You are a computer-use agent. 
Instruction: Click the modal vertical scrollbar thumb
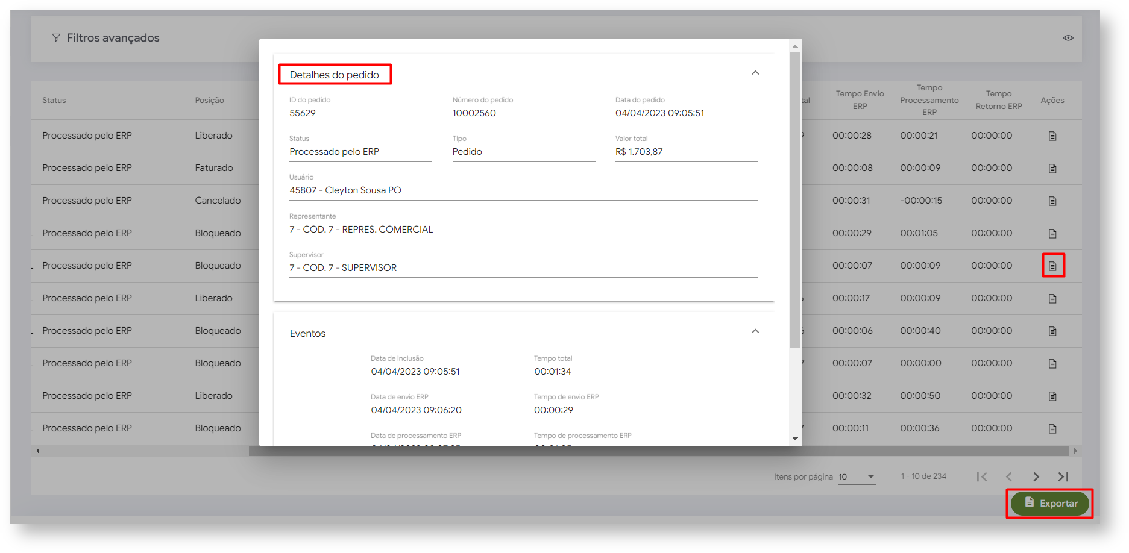click(795, 199)
